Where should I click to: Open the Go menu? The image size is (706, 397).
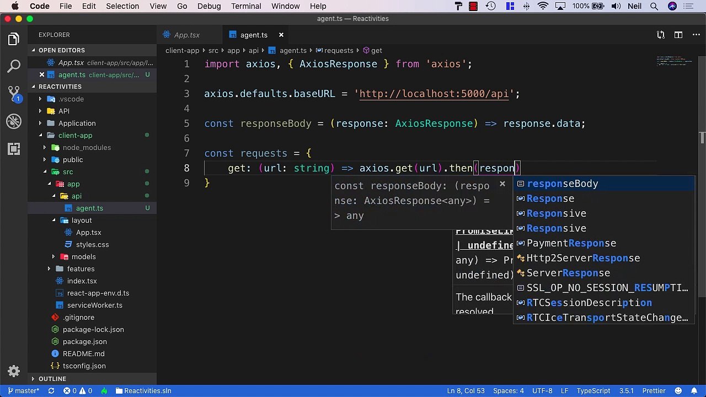(x=182, y=6)
